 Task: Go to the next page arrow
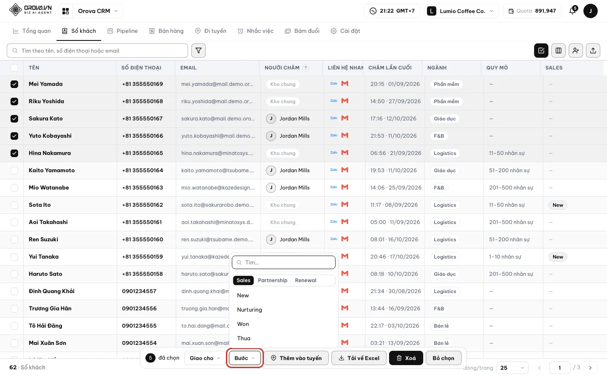coord(590,368)
